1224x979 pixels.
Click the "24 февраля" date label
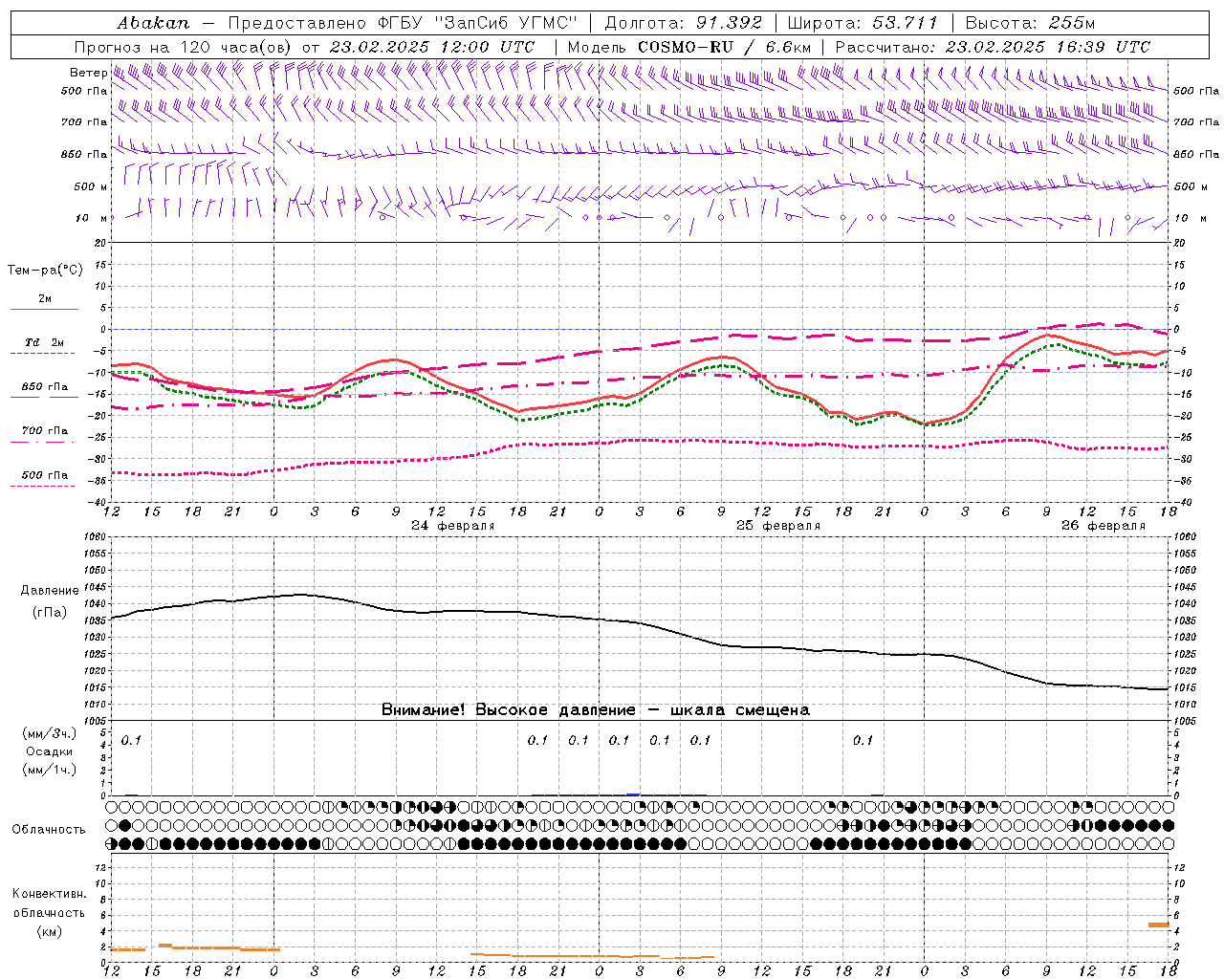tap(453, 526)
